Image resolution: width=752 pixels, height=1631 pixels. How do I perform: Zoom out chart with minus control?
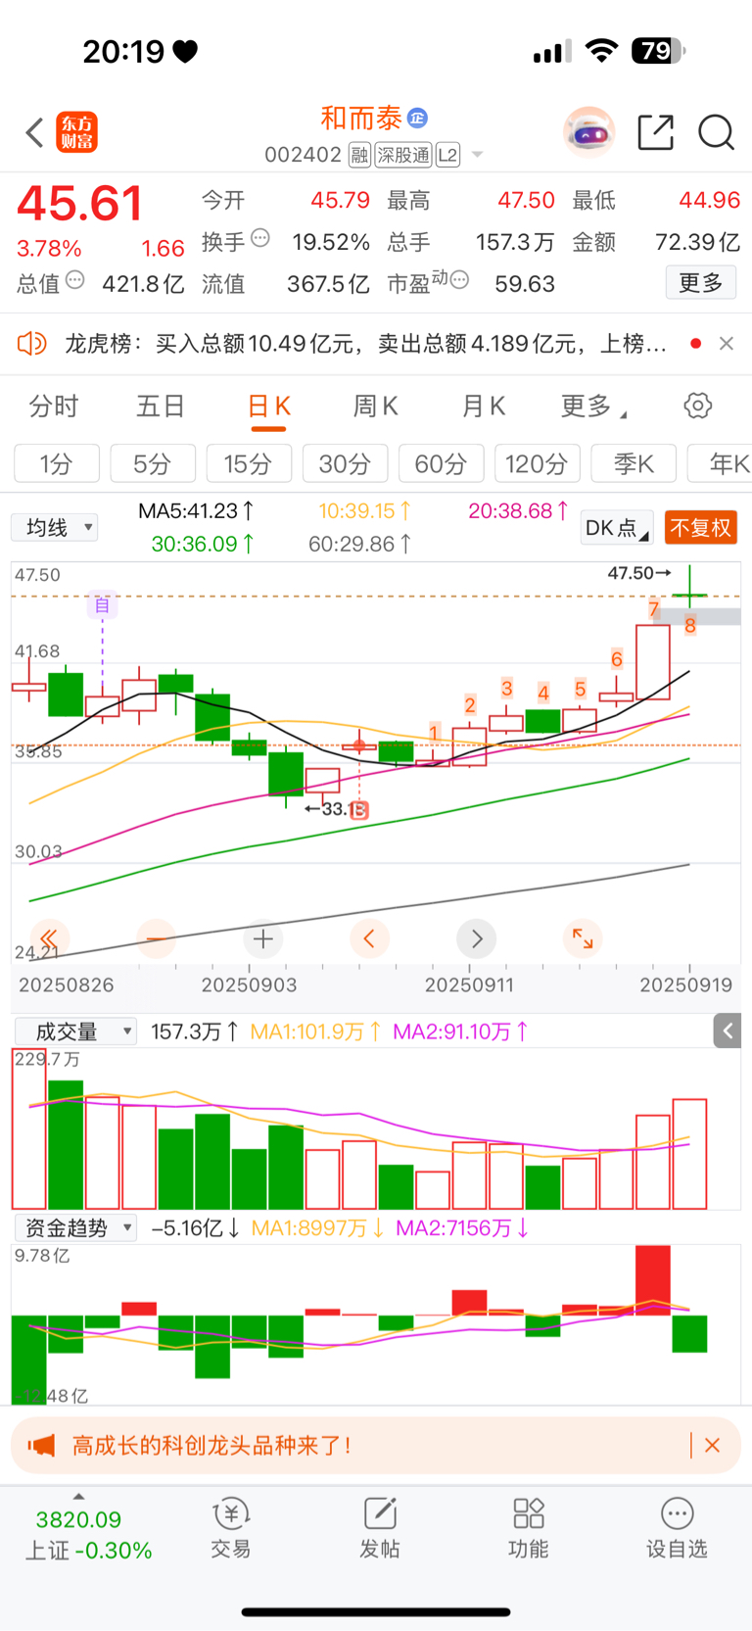click(x=156, y=938)
